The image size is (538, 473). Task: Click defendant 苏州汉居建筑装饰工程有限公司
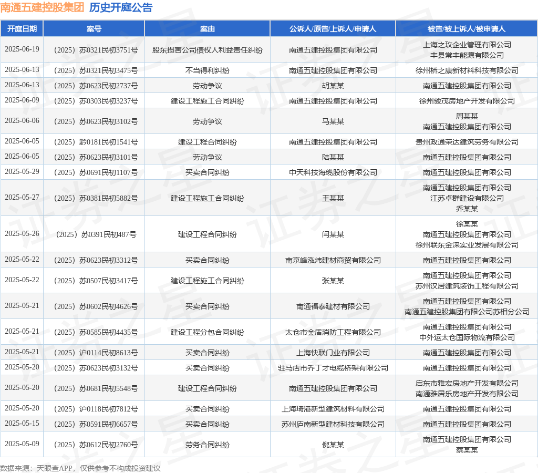point(467,286)
